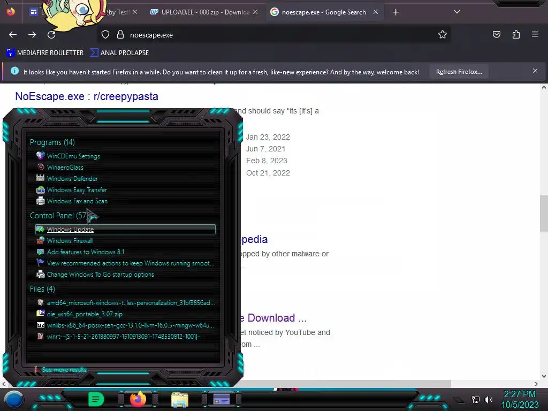Viewport: 548px width, 411px height.
Task: Open the Download search result link
Action: point(273,318)
